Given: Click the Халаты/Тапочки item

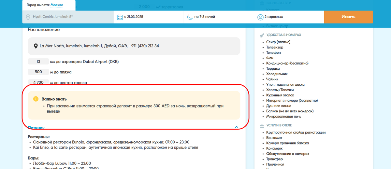Looking at the screenshot, I should [x=280, y=90].
